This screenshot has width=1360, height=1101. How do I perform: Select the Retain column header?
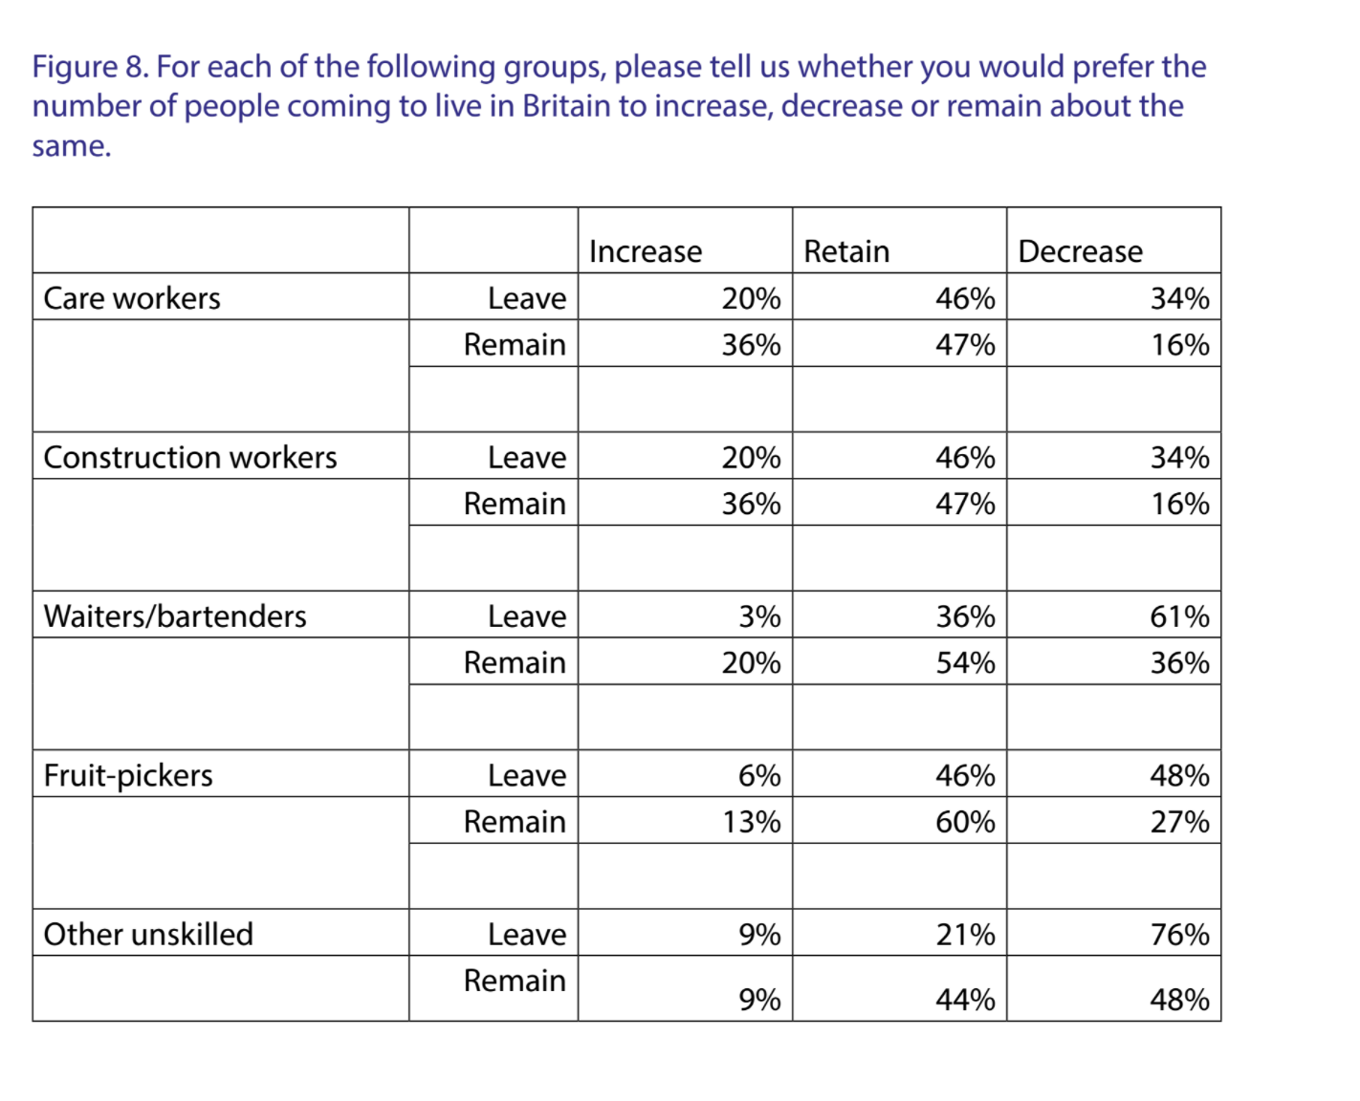point(846,251)
